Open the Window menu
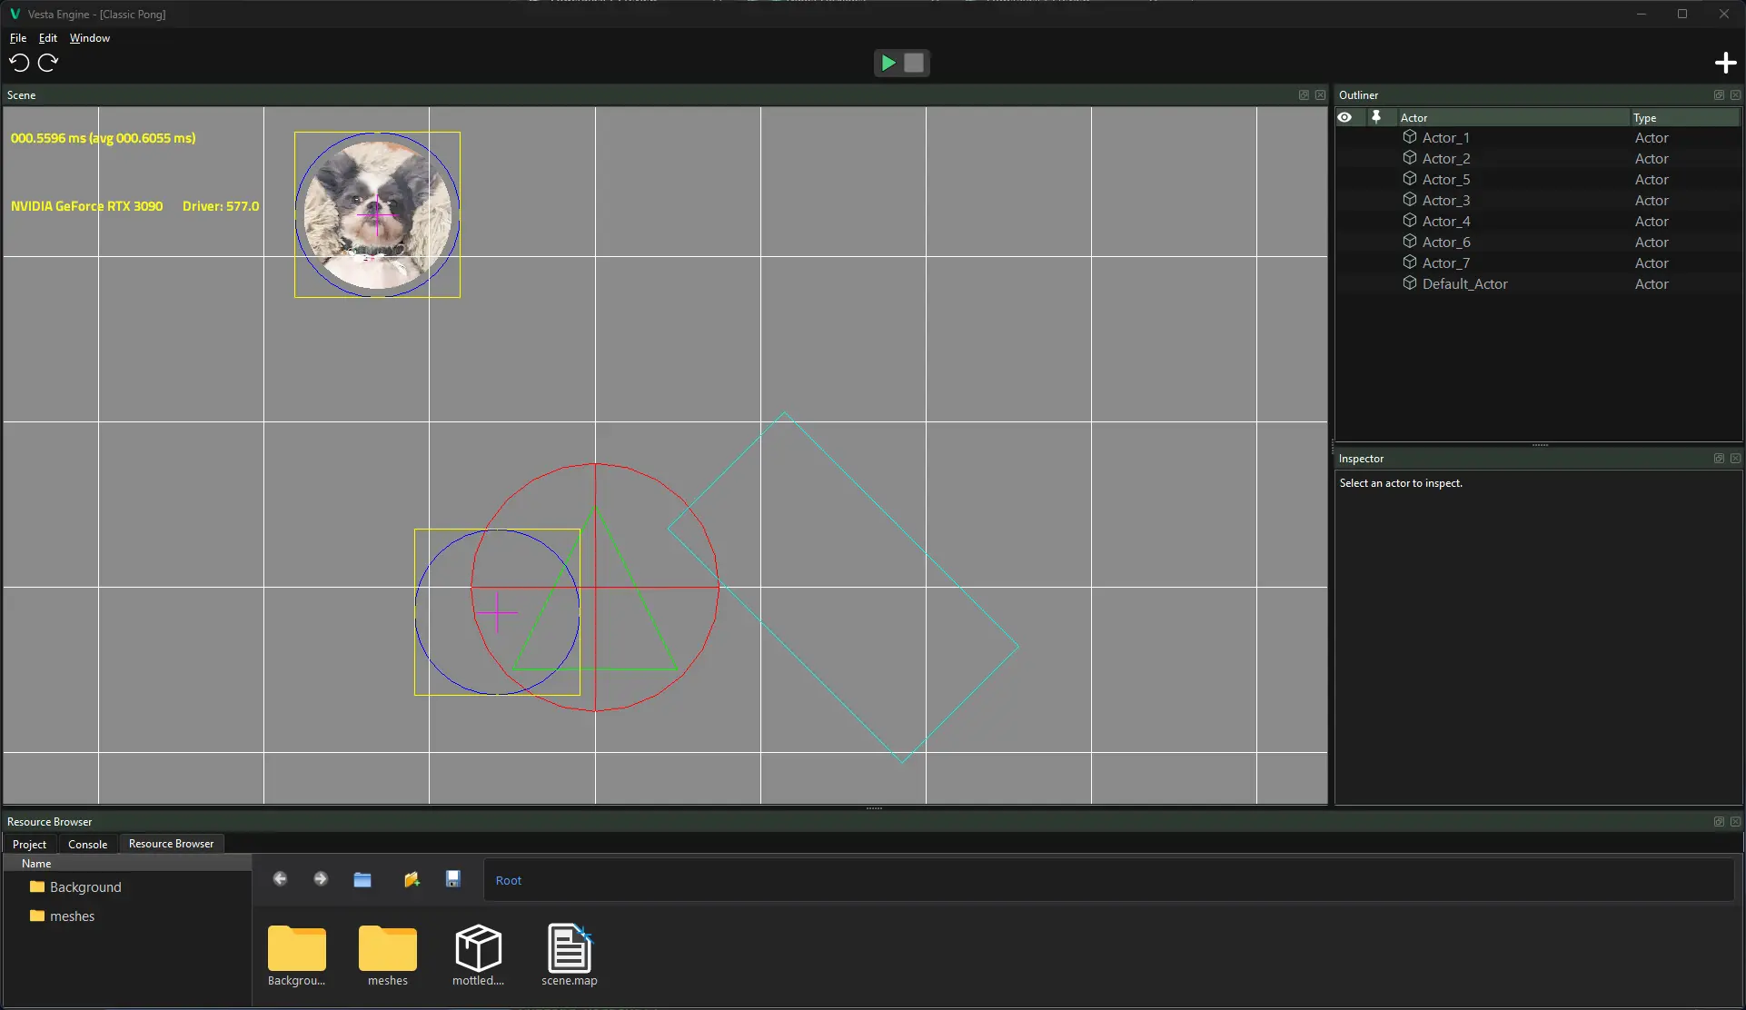1746x1010 pixels. pos(89,38)
